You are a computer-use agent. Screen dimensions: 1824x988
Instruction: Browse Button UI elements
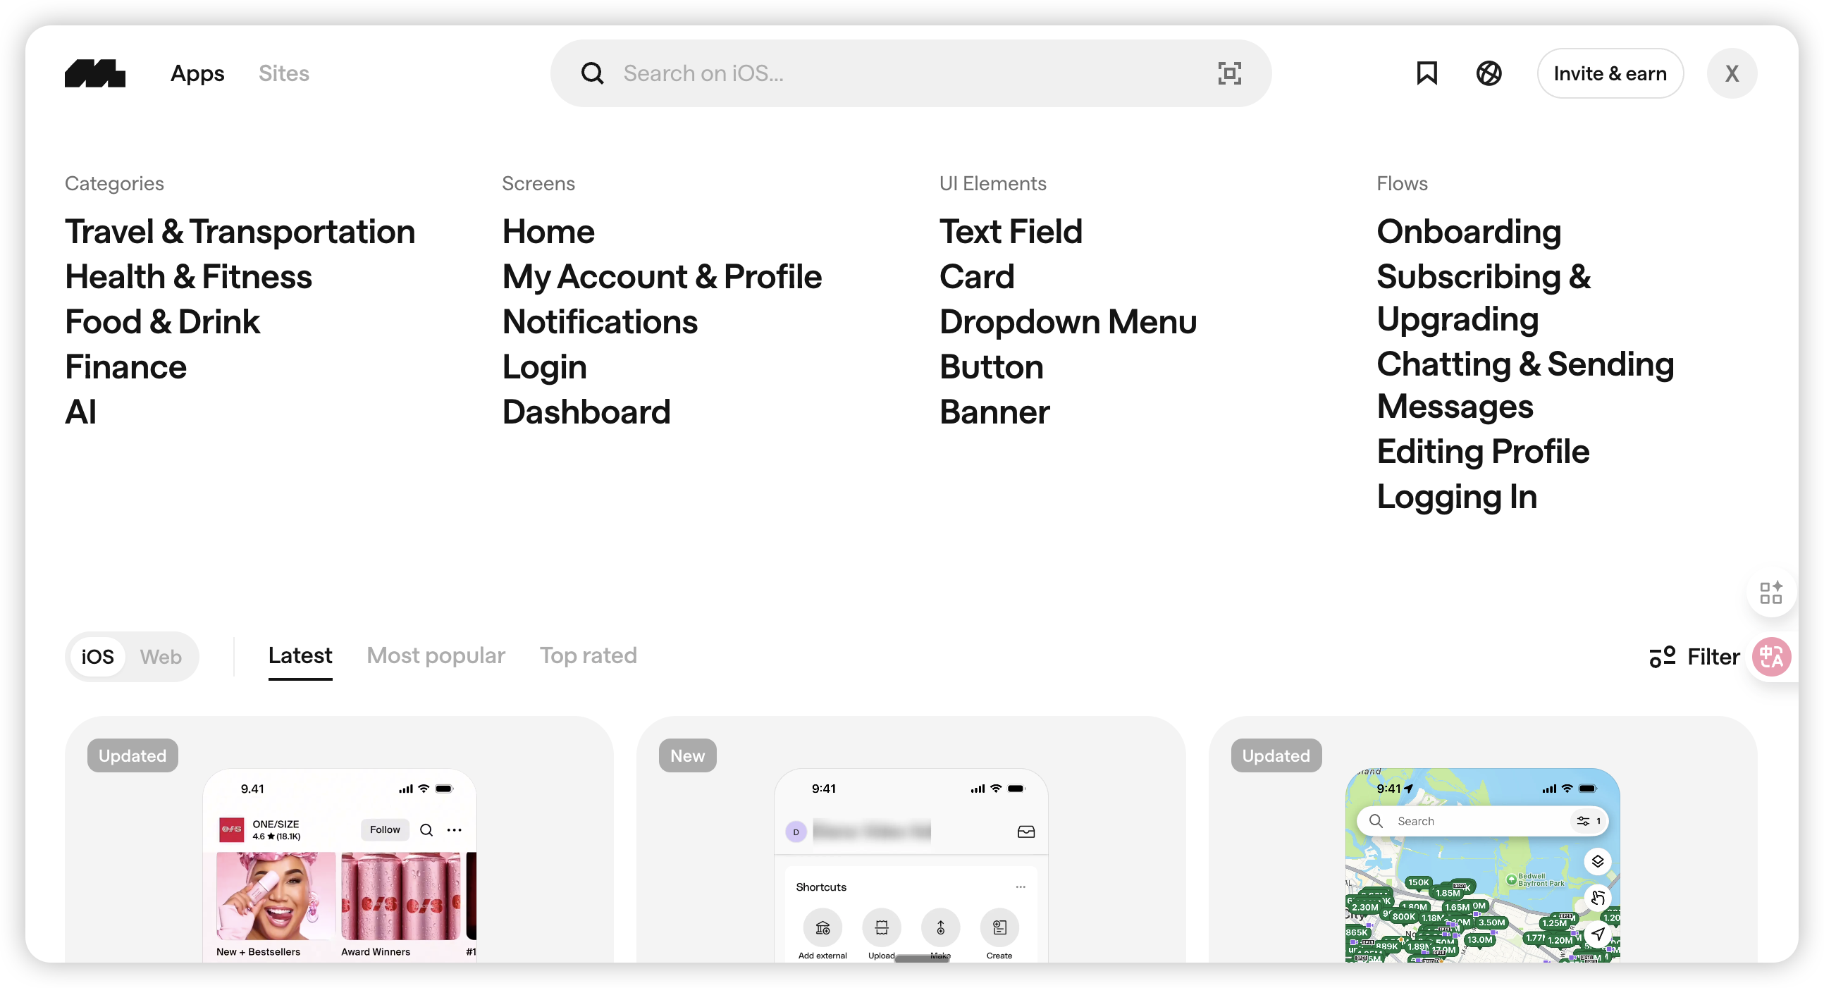point(992,367)
